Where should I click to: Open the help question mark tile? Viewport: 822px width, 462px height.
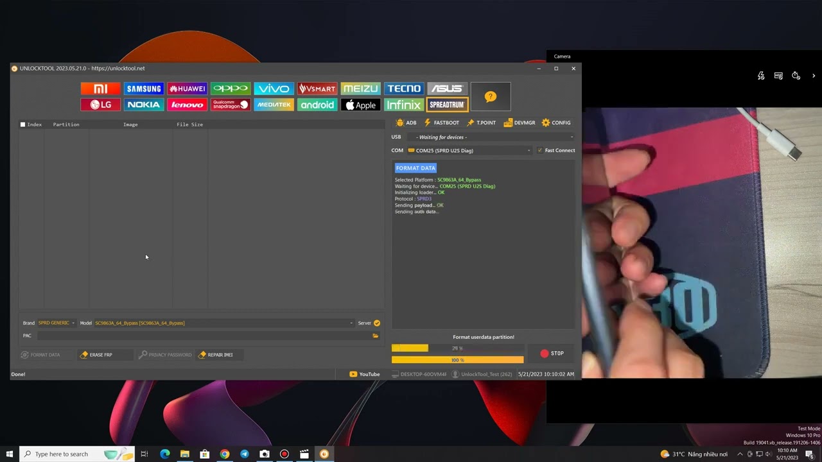pos(491,97)
